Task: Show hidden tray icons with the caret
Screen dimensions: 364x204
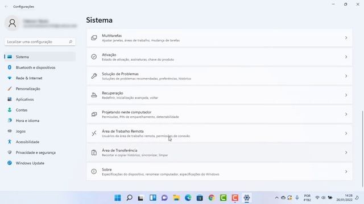Action: click(x=276, y=198)
